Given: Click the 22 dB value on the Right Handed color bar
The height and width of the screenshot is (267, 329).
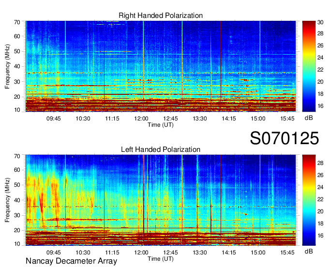Looking at the screenshot, I should (x=320, y=70).
